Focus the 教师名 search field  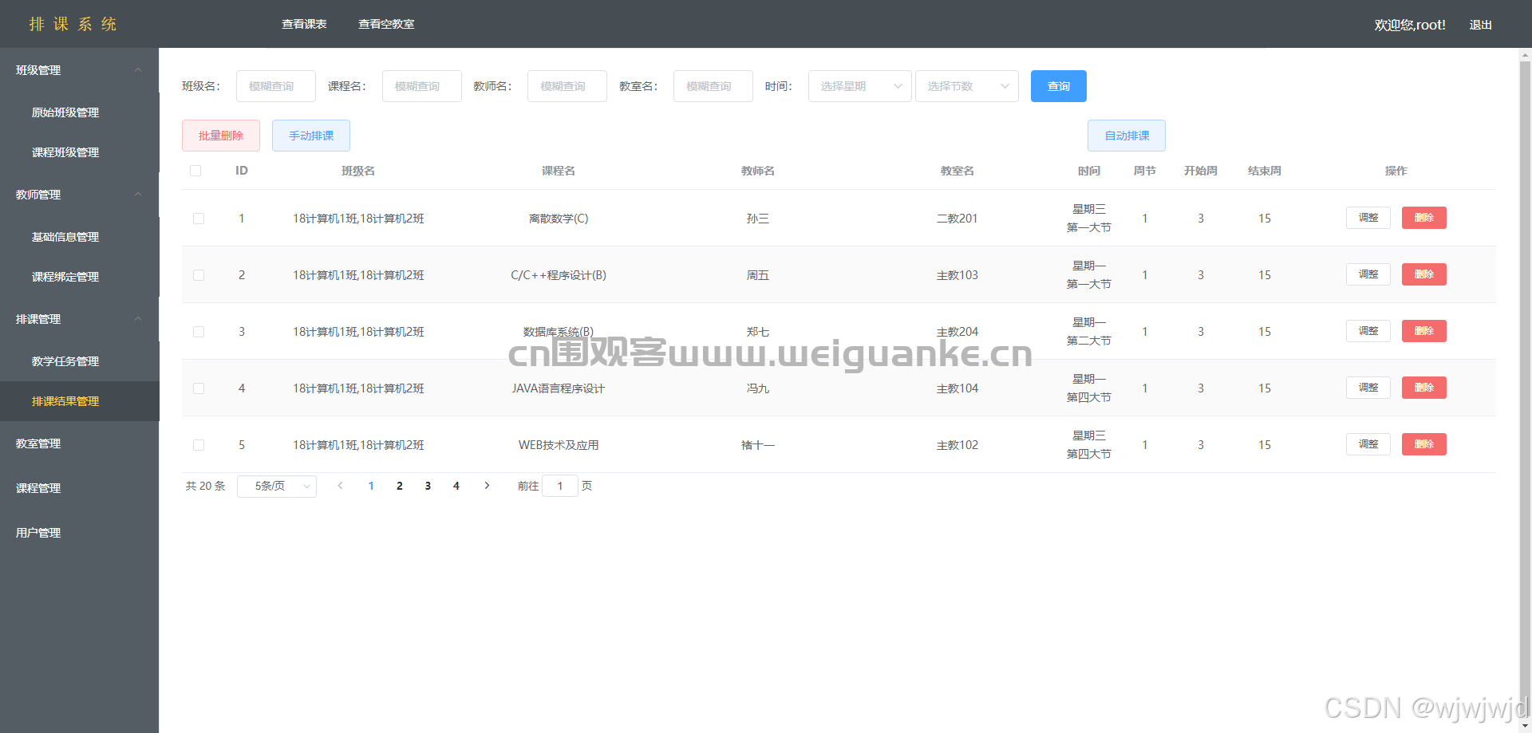tap(567, 86)
